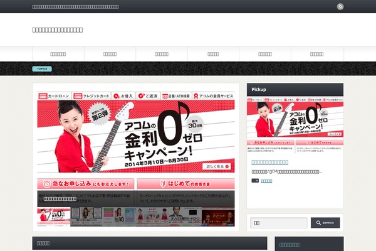Click the 急なお申し込み pink banner
Screen dimensions: 376x251
(86, 184)
